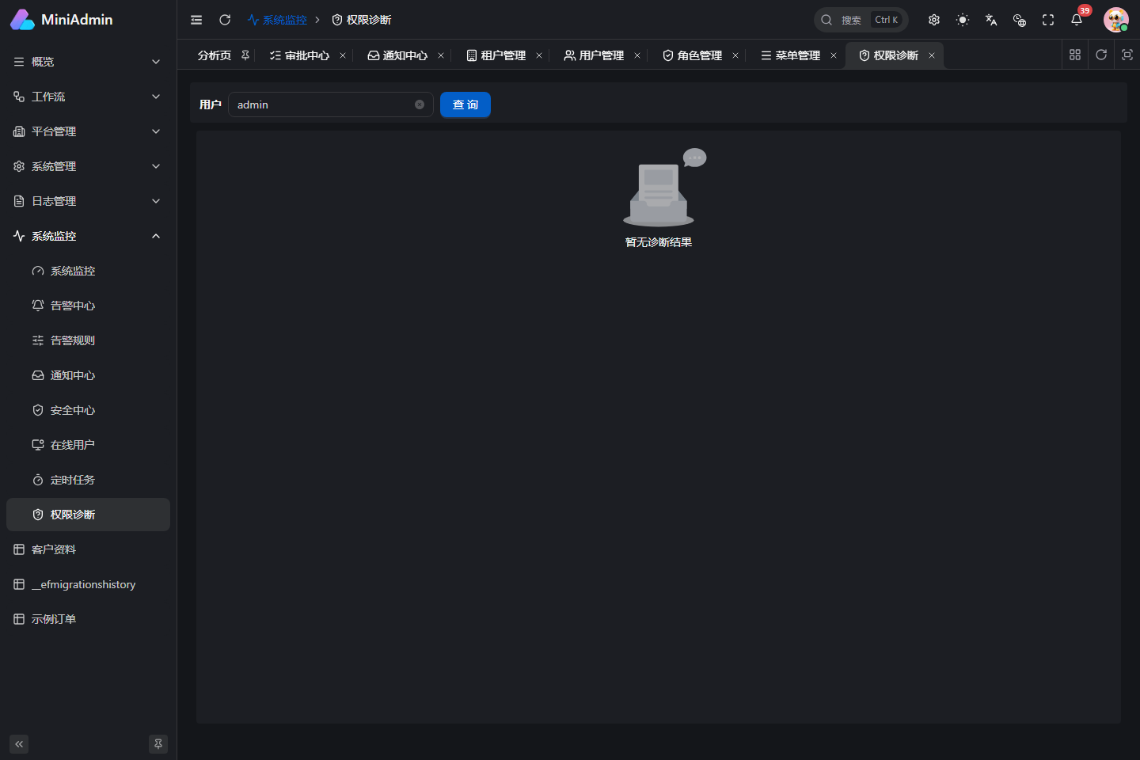Toggle the light/dark theme sun icon
The height and width of the screenshot is (760, 1140).
pyautogui.click(x=963, y=20)
